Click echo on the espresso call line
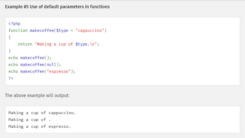 (13, 71)
